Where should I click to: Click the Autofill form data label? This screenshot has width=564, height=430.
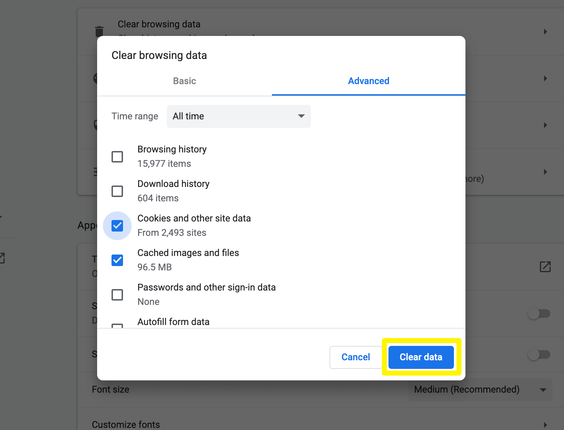[173, 322]
